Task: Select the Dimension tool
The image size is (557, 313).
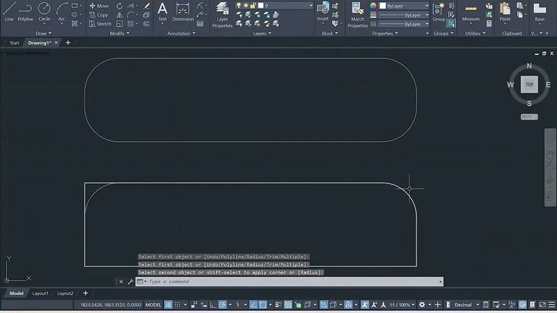Action: (x=182, y=11)
